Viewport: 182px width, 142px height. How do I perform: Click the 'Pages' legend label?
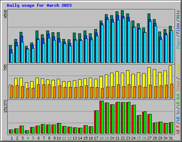(x=178, y=43)
